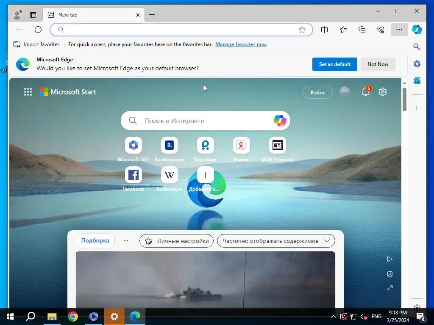
Task: Play the background video
Action: point(390,259)
